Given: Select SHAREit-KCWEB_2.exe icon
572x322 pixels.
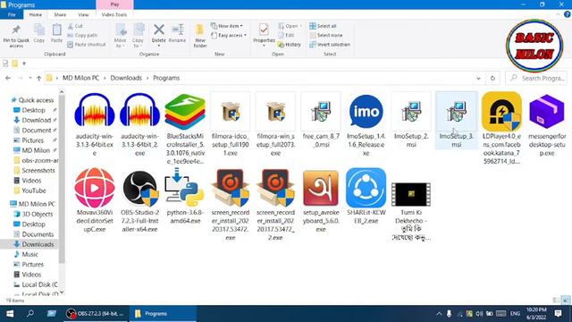Looking at the screenshot, I should (366, 188).
